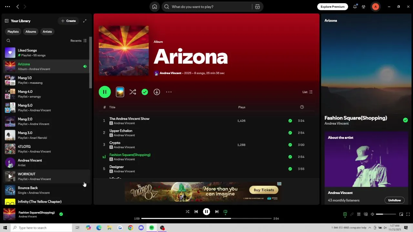Open Windows Action Center notifications icon
The height and width of the screenshot is (232, 413).
coord(406,228)
